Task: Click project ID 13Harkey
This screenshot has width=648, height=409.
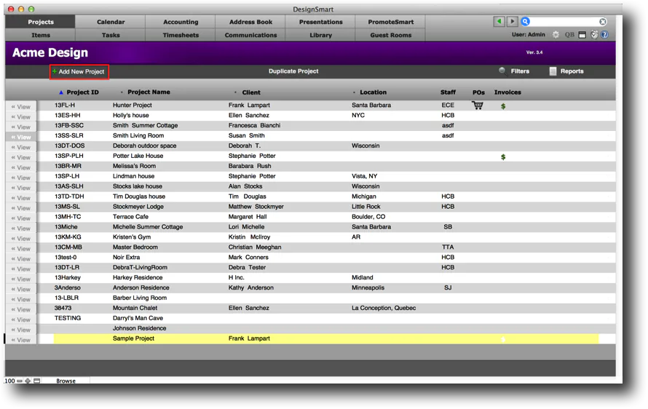Action: tap(68, 277)
